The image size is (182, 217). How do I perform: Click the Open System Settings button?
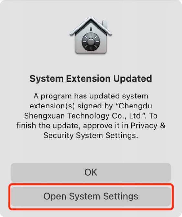click(91, 196)
